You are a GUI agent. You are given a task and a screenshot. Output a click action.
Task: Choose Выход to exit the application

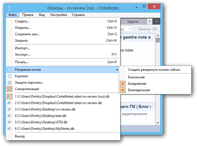63,136
